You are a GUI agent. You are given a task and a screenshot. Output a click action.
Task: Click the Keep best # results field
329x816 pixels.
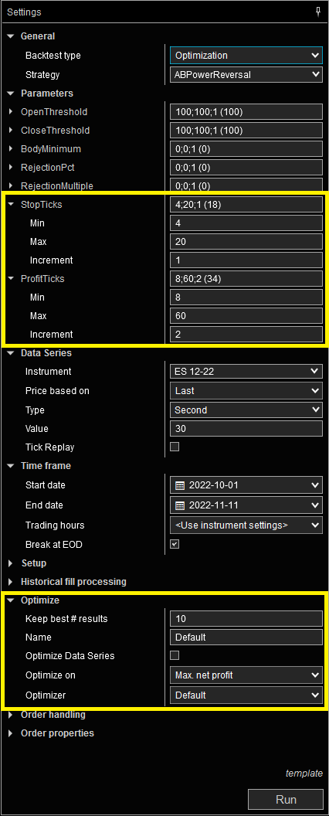tap(246, 618)
